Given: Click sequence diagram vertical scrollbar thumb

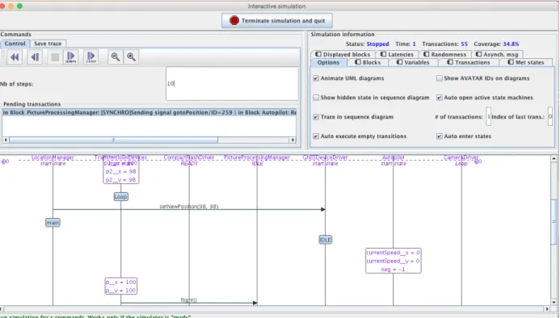Looking at the screenshot, I should point(554,221).
